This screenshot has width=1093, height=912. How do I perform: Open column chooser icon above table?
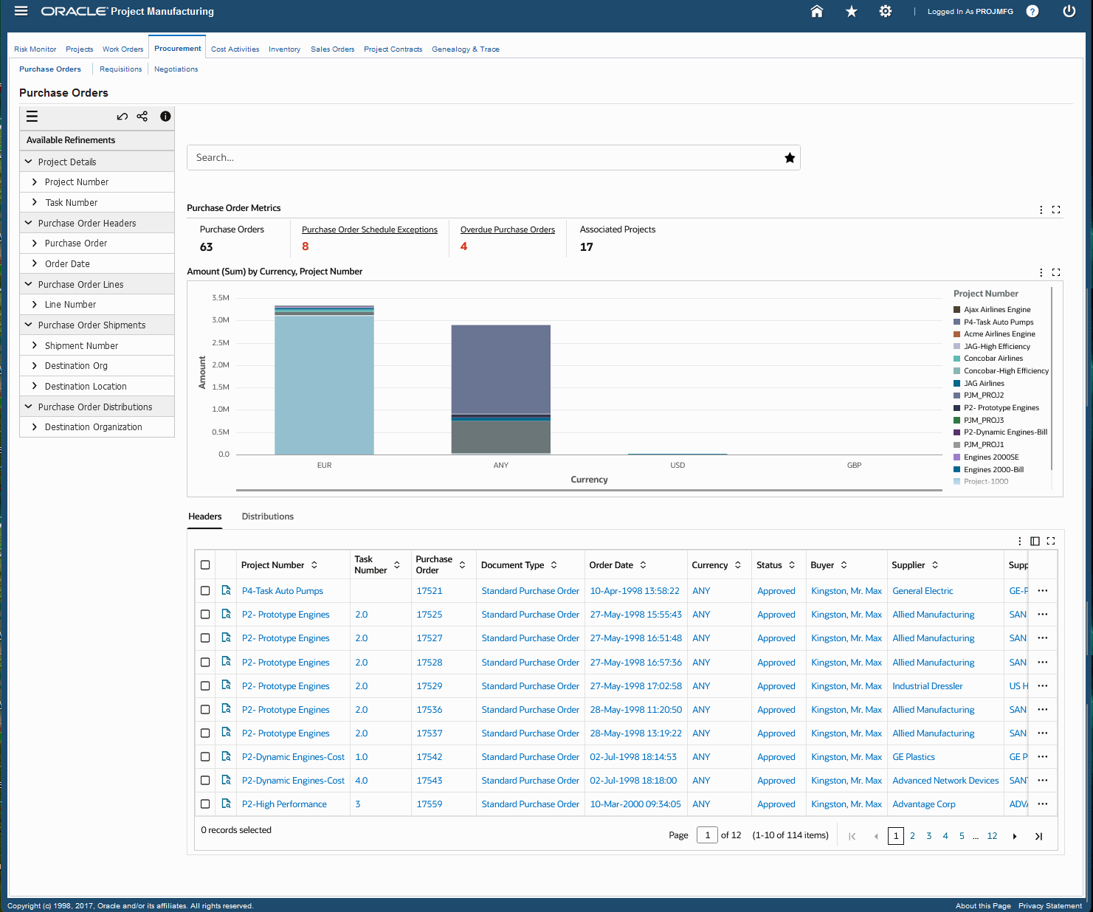click(1035, 541)
